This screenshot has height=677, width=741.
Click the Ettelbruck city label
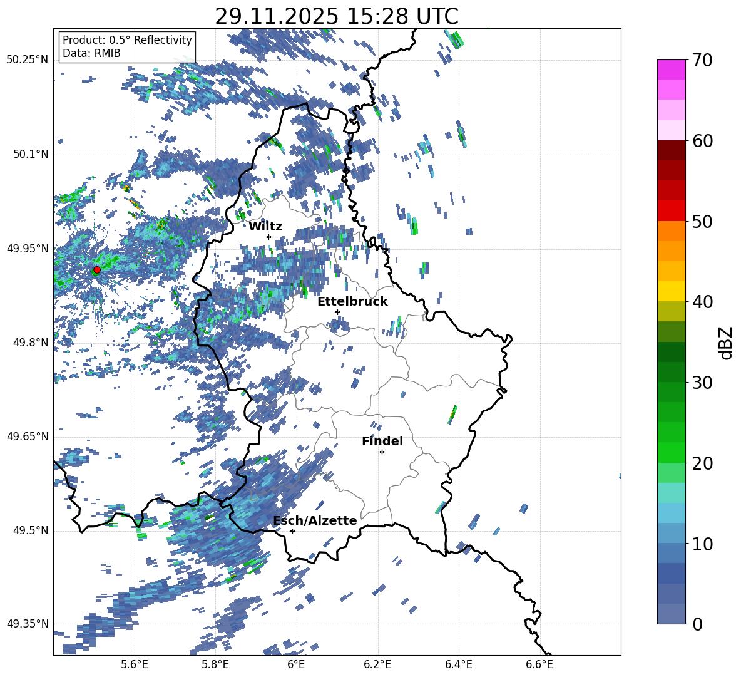coord(352,302)
